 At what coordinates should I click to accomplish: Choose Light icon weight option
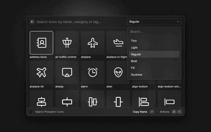click(134, 48)
